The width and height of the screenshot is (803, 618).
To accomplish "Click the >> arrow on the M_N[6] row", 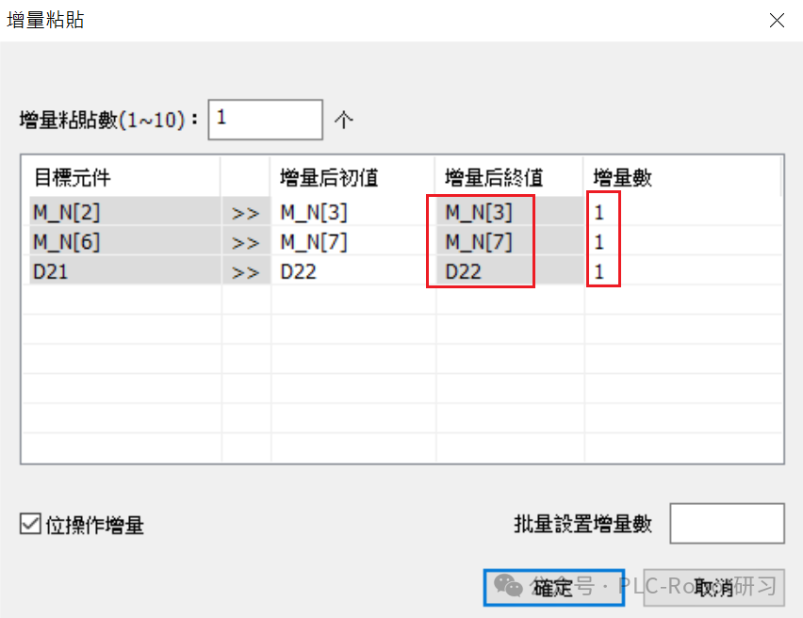I will point(245,241).
